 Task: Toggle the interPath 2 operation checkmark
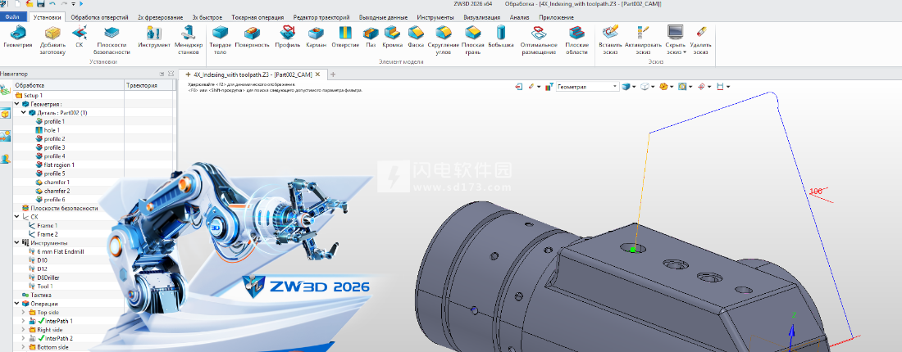coord(41,338)
